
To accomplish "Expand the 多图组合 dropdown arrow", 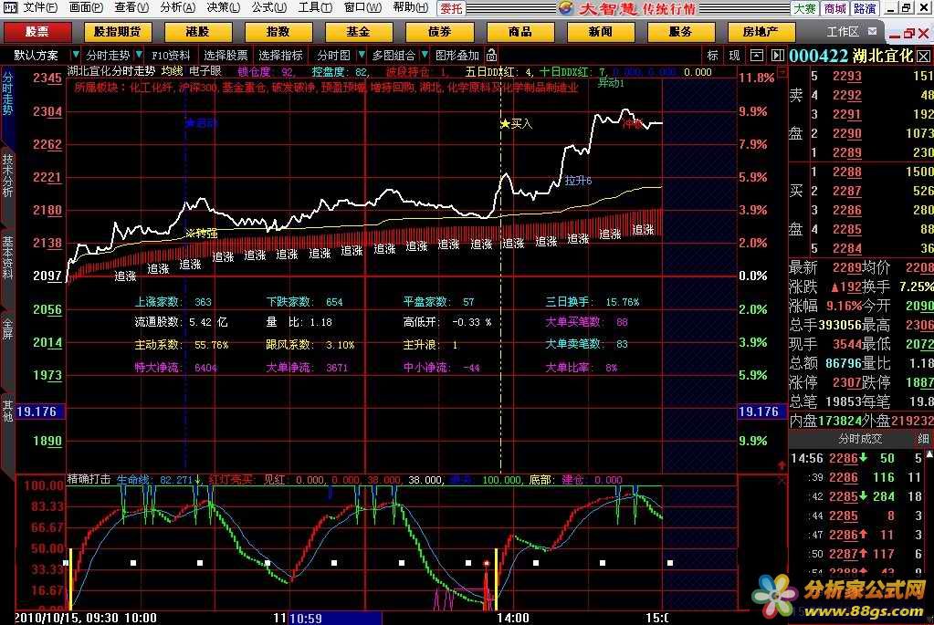I will pos(425,55).
